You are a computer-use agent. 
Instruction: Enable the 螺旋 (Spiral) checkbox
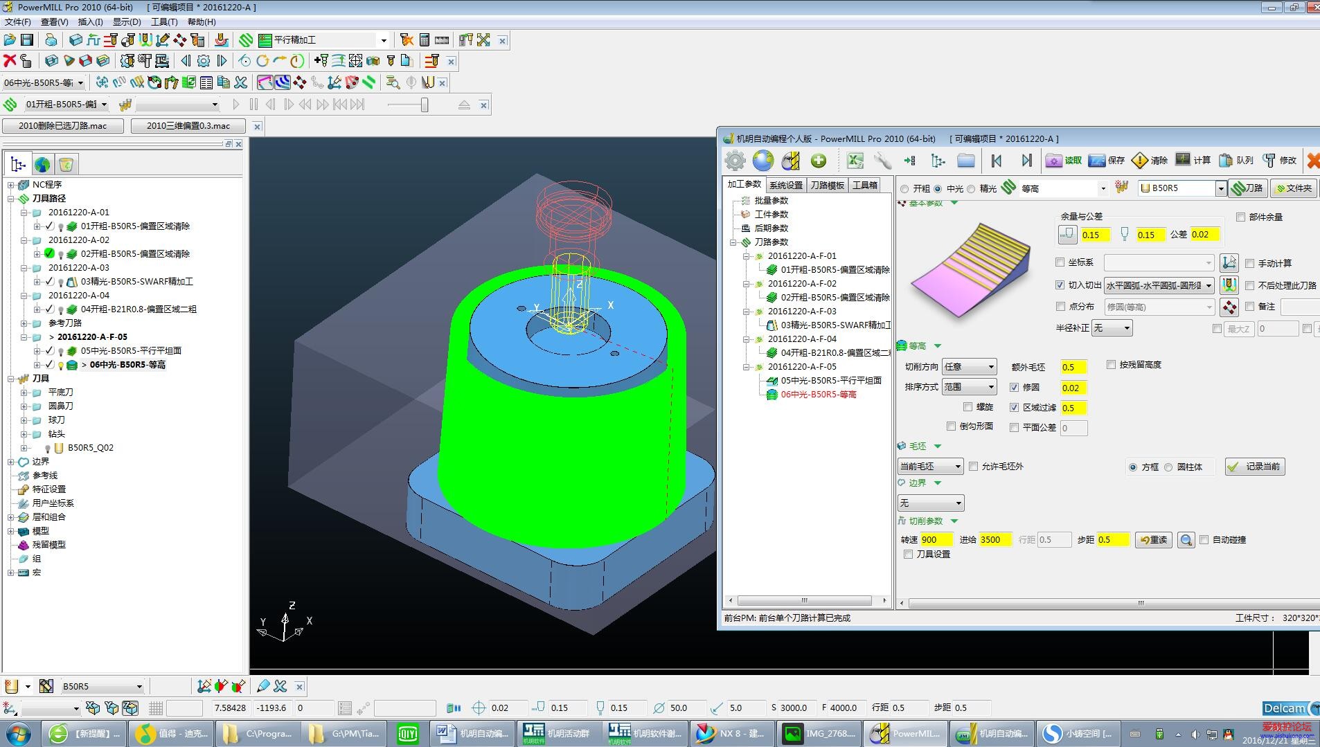968,407
